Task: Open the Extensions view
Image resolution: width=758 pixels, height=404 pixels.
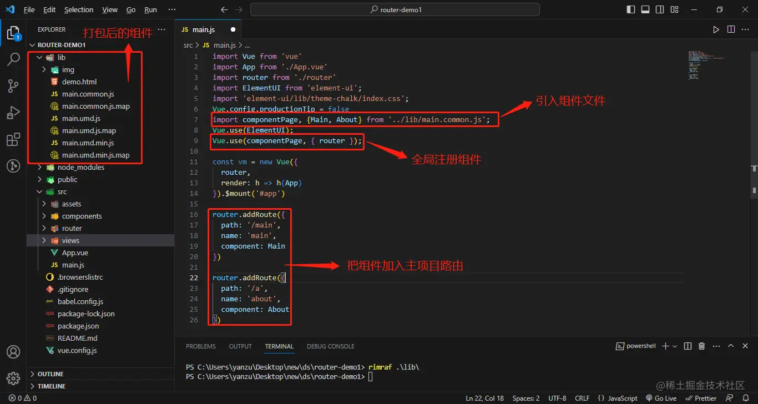Action: point(13,139)
